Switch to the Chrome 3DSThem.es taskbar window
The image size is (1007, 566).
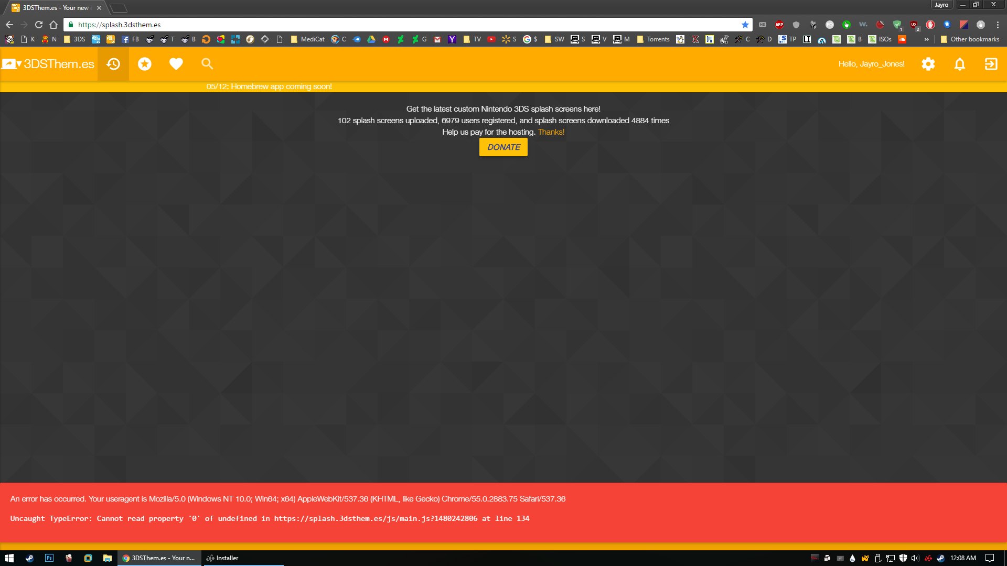click(159, 558)
